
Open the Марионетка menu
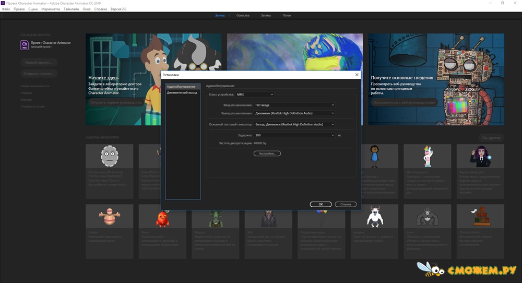coord(51,9)
